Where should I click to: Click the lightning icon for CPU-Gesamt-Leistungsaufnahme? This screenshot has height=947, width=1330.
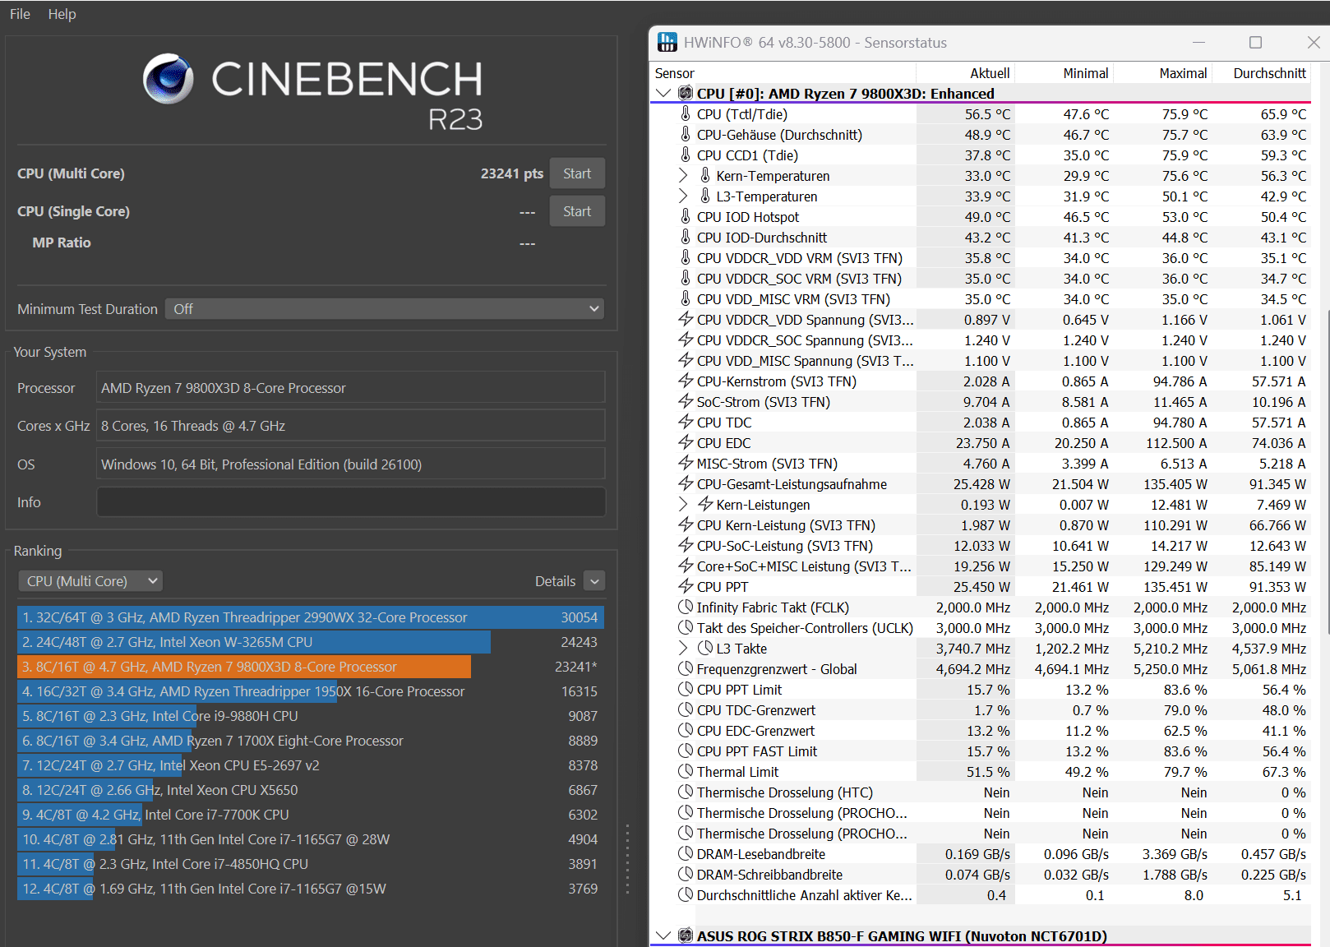click(686, 484)
